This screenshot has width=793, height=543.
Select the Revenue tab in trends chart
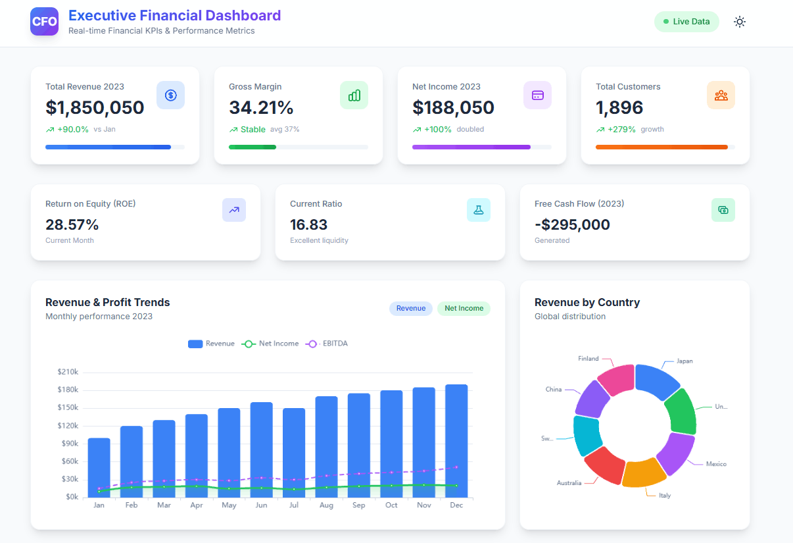click(x=411, y=308)
